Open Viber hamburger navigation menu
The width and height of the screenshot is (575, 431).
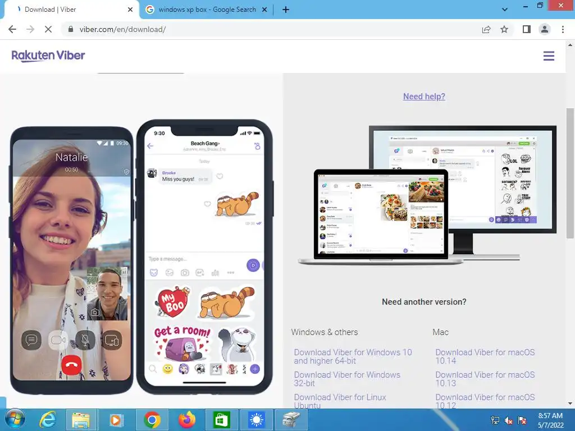[549, 56]
